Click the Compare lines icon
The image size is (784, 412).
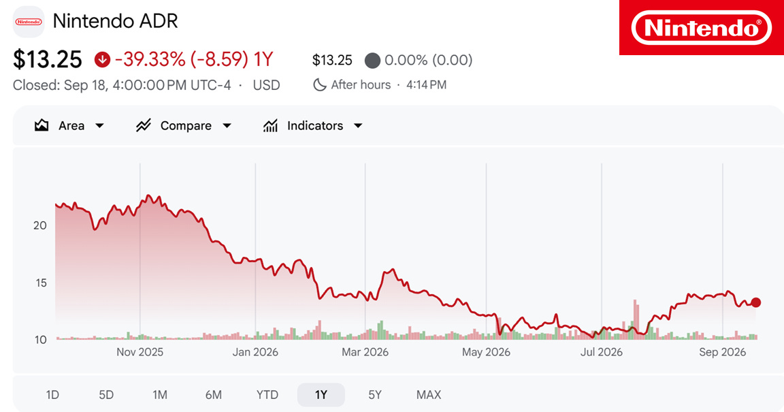tap(144, 125)
